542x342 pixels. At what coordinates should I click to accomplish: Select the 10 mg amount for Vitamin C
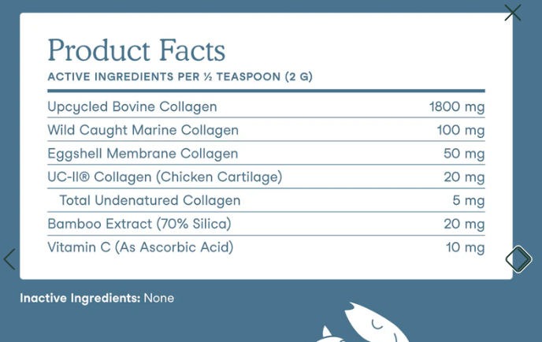(465, 247)
